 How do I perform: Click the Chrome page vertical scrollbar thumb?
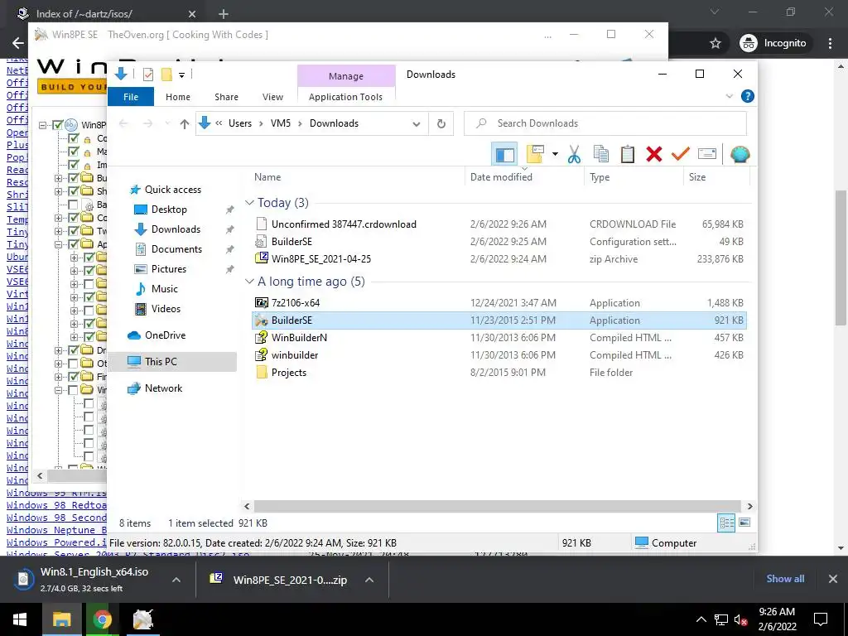click(841, 258)
